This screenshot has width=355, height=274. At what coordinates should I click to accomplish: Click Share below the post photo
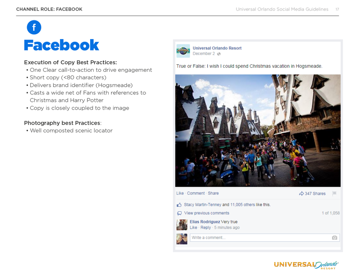point(213,193)
